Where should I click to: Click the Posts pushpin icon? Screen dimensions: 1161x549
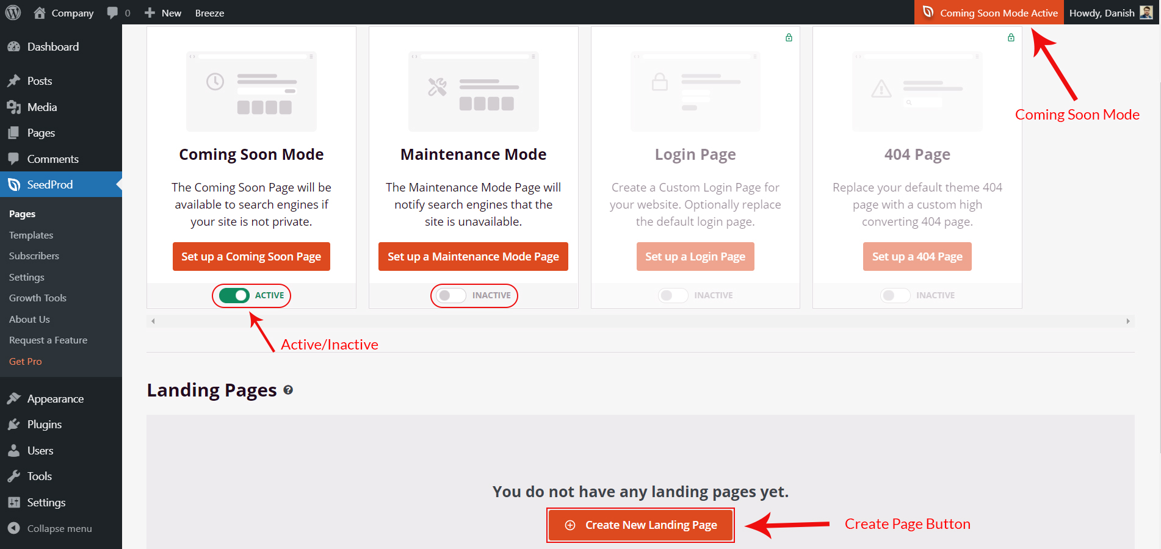coord(13,81)
